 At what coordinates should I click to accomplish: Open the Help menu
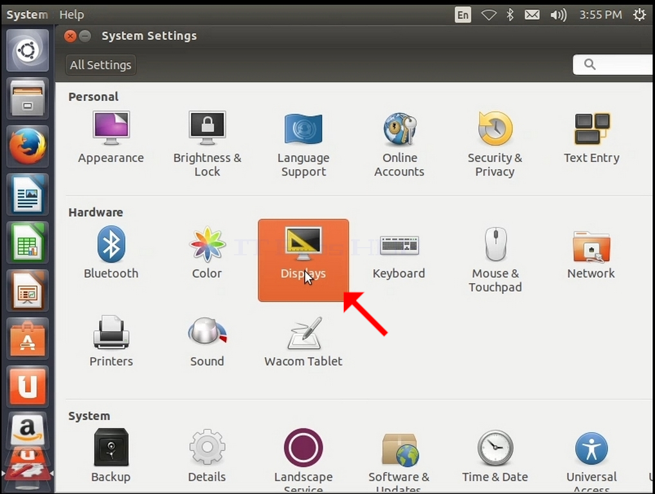pyautogui.click(x=71, y=15)
